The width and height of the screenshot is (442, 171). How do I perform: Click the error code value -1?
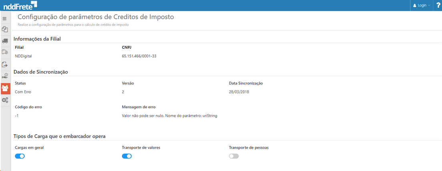(17, 115)
